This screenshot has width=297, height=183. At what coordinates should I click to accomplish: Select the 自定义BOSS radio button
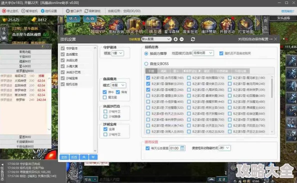[x=146, y=64]
